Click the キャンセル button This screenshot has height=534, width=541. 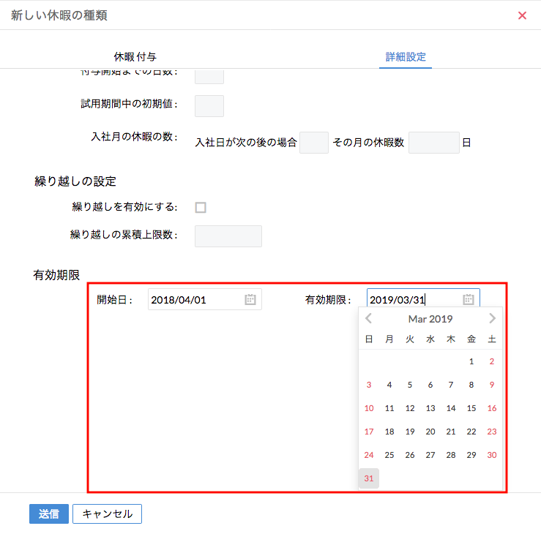pyautogui.click(x=108, y=514)
